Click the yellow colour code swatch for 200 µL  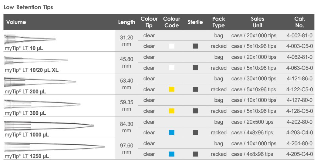pos(171,89)
